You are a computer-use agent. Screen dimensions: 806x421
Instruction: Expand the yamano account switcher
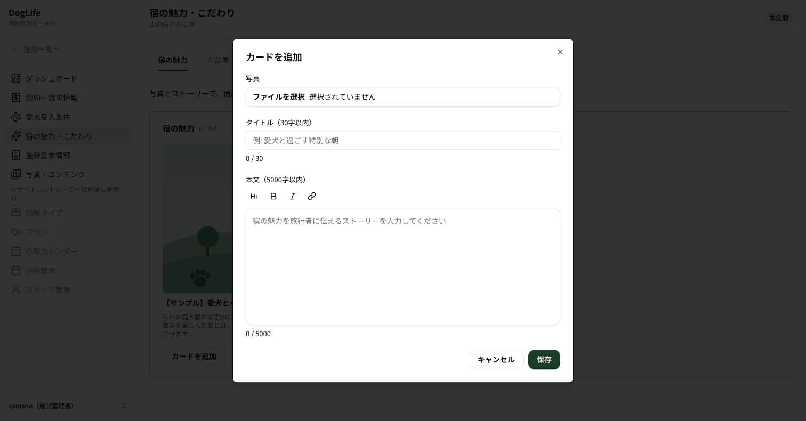click(68, 406)
